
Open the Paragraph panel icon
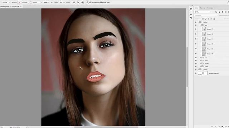(191, 18)
